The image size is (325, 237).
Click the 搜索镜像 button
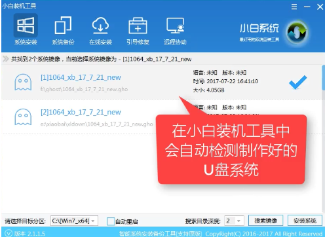point(265,221)
